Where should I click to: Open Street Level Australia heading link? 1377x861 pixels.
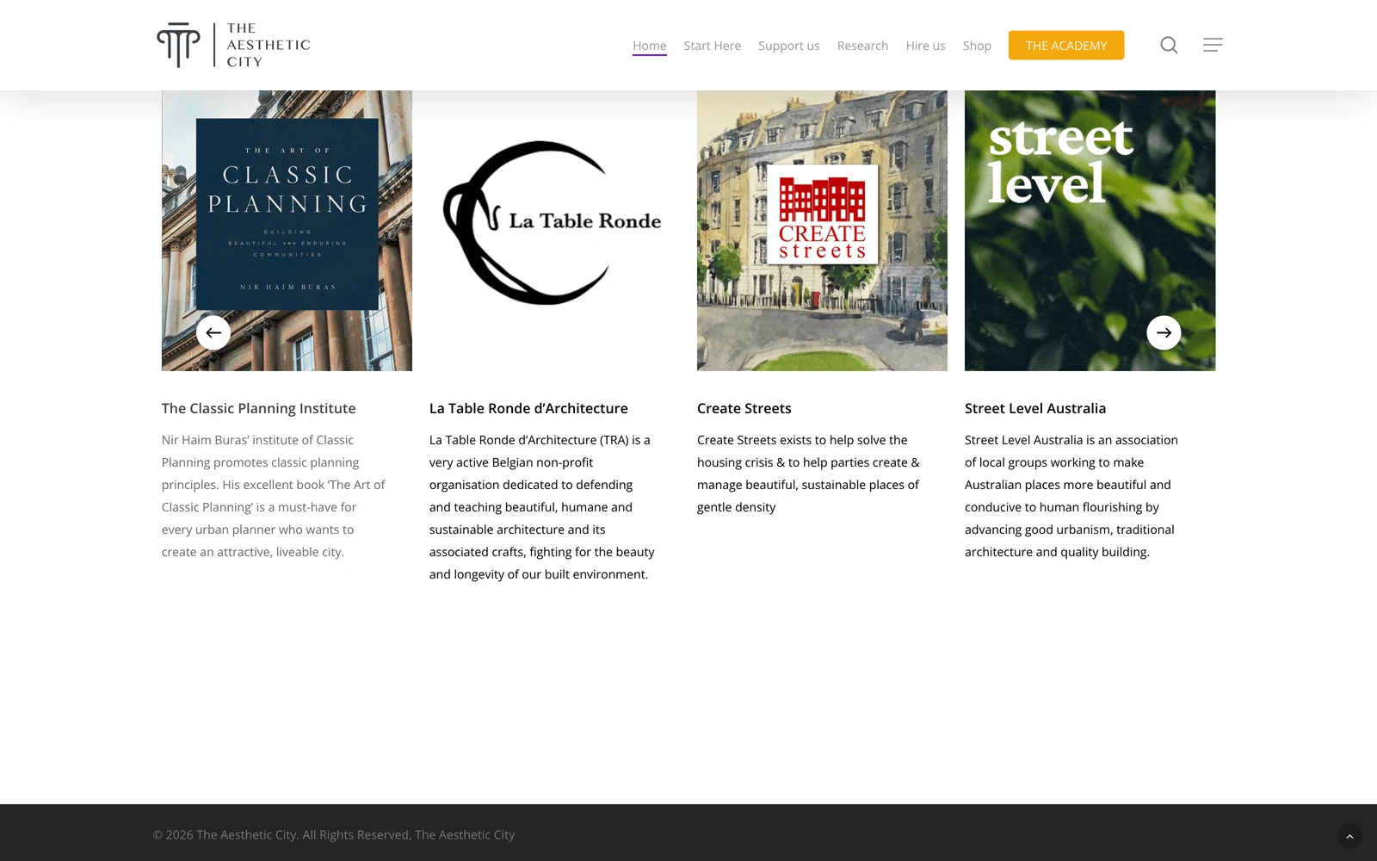pyautogui.click(x=1035, y=408)
